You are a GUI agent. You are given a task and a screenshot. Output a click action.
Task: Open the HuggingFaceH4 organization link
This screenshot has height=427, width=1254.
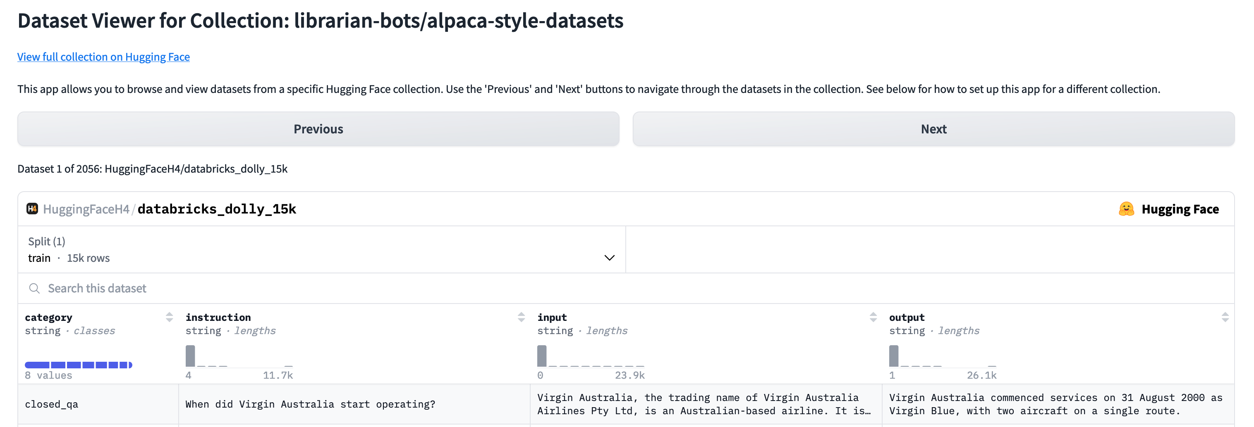point(86,209)
